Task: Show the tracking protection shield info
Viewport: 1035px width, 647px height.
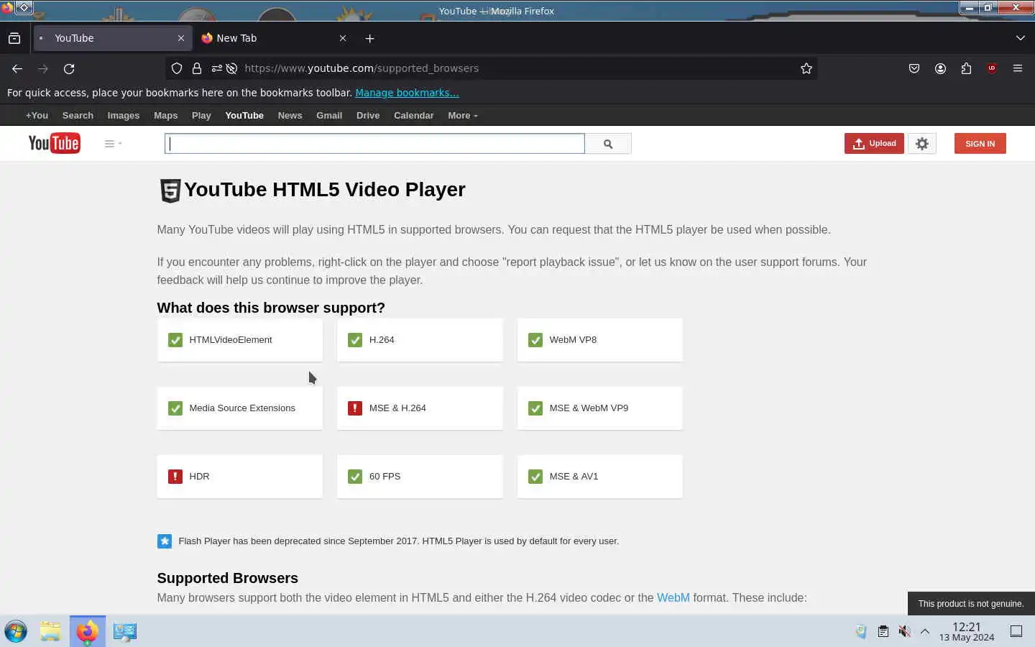Action: [x=177, y=68]
